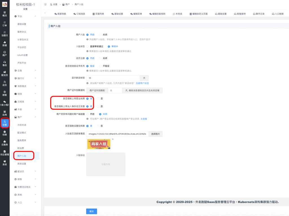The width and height of the screenshot is (289, 216).
Task: Click the 权限 permissions lock icon
Action: [x=5, y=133]
